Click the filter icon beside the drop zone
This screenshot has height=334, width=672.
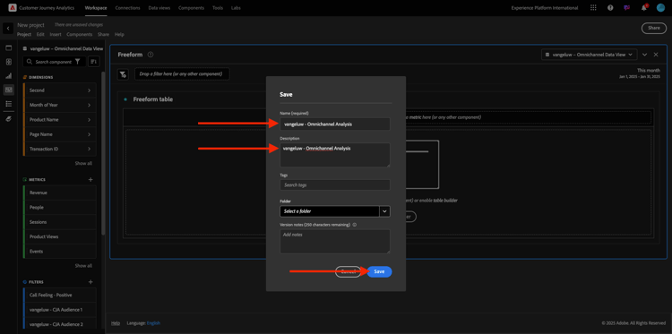click(123, 74)
